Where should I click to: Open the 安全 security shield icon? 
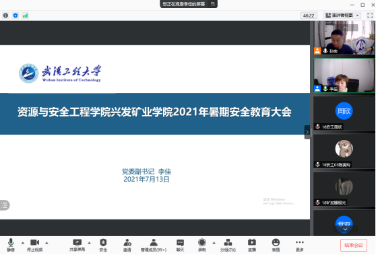pyautogui.click(x=103, y=245)
